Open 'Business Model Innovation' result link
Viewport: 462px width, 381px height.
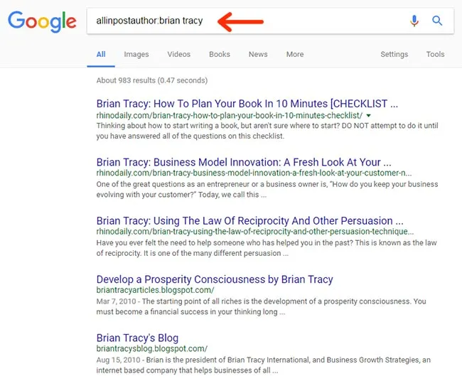point(243,162)
